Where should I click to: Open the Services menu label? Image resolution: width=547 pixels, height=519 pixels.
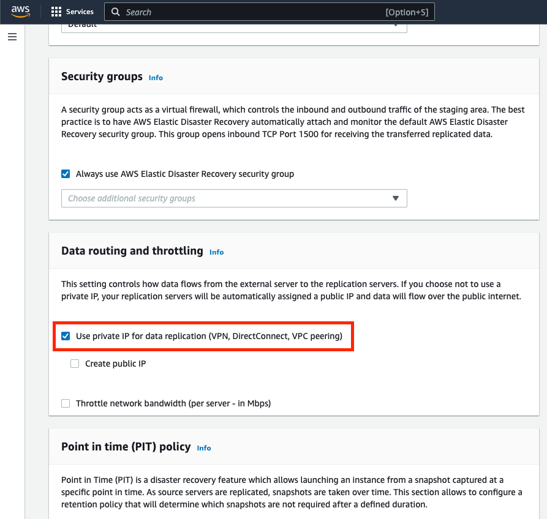point(80,12)
